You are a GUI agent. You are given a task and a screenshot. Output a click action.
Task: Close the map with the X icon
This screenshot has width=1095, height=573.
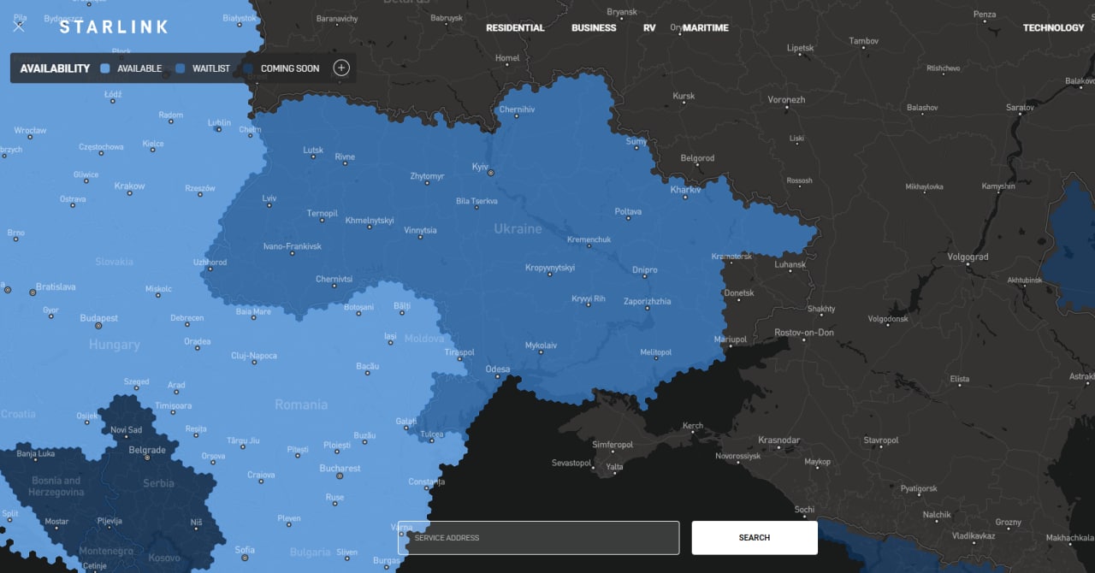click(x=19, y=26)
